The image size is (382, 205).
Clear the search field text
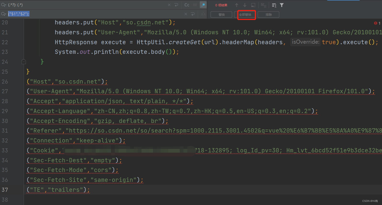(169, 5)
